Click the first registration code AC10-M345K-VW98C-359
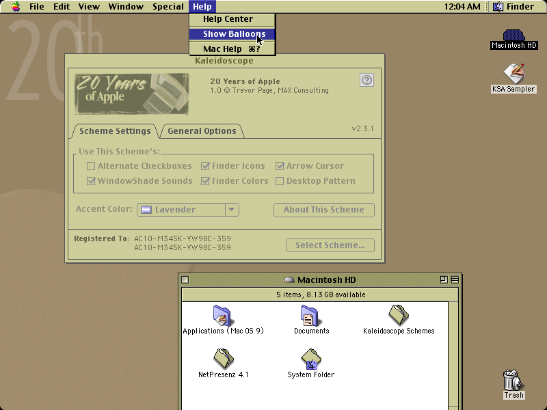The width and height of the screenshot is (547, 410). coord(183,238)
